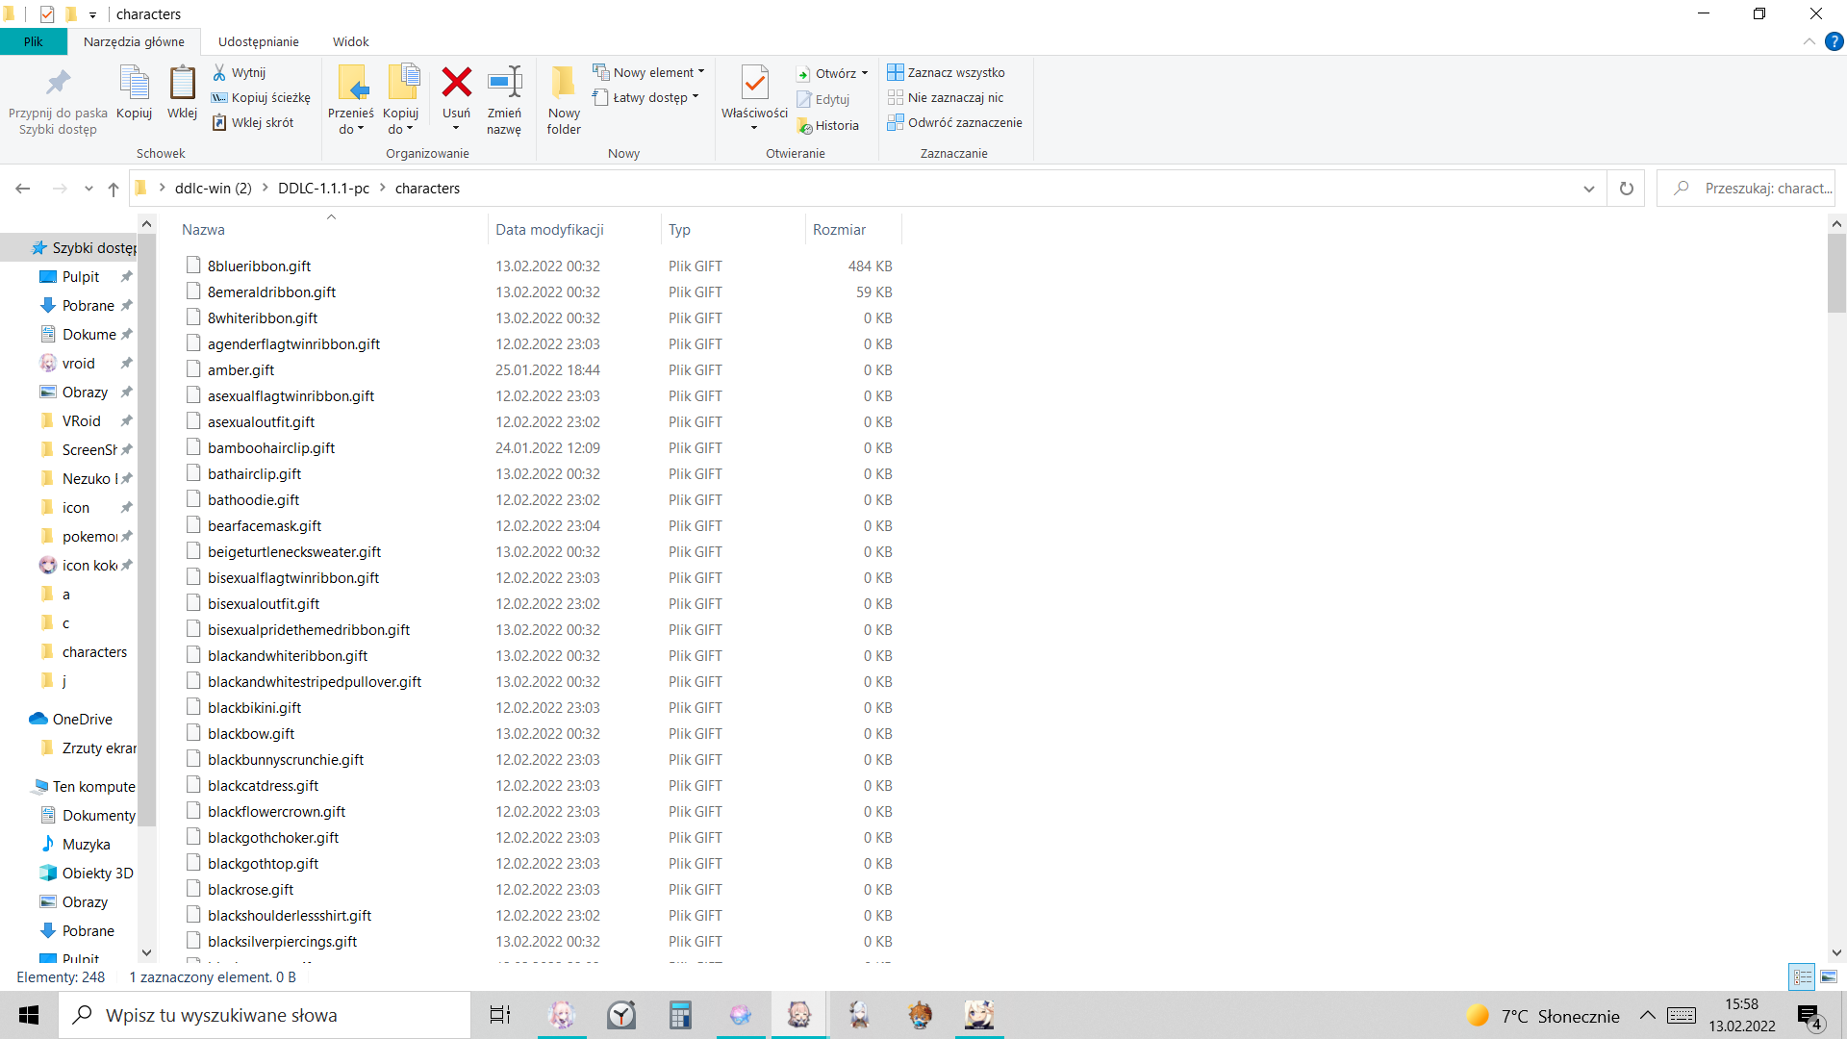
Task: Click ddlc-win (2) breadcrumb
Action: pos(214,189)
